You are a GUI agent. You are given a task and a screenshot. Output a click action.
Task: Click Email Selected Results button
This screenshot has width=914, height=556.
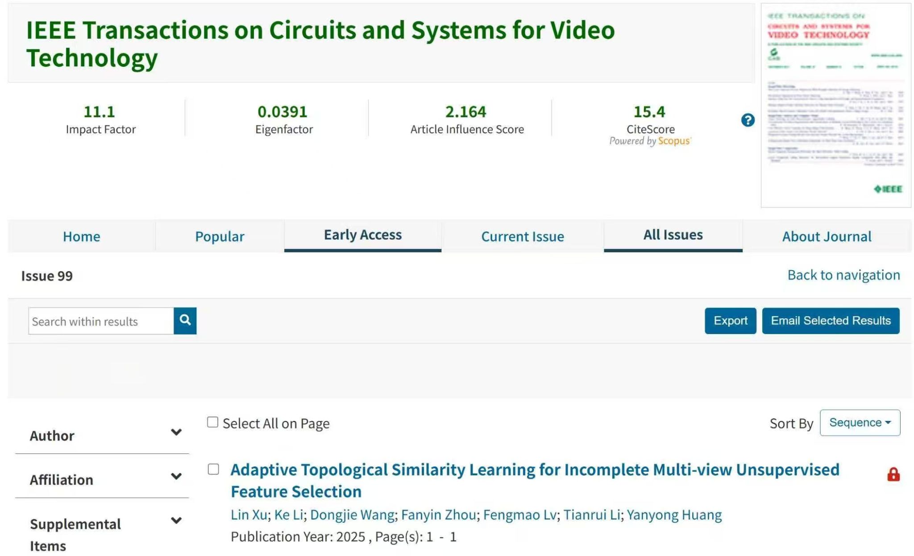tap(830, 321)
